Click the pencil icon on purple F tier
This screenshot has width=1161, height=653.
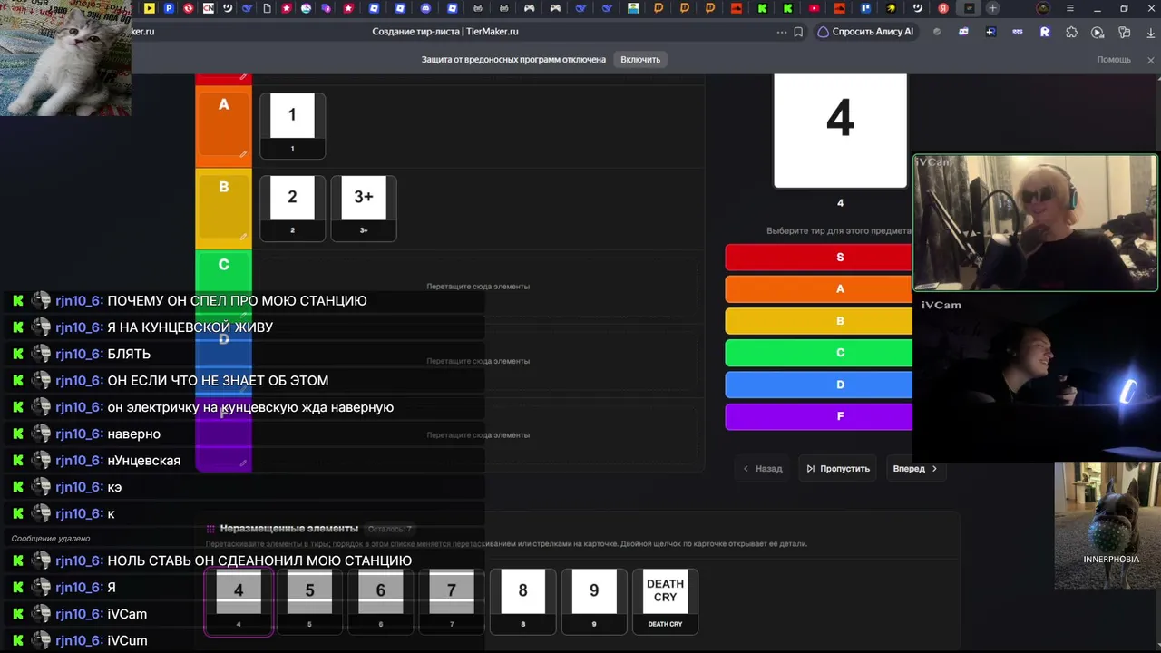click(x=243, y=463)
